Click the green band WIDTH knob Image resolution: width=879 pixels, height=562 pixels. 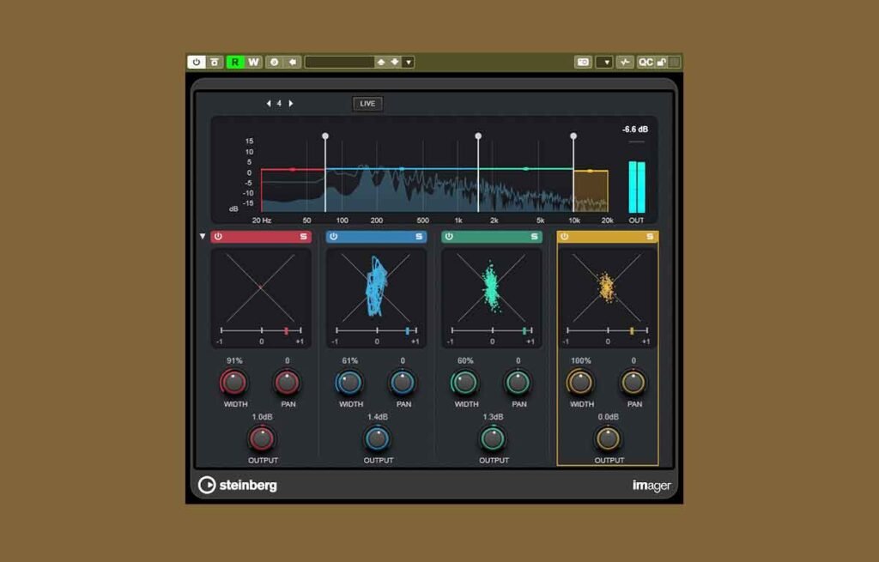[x=464, y=383]
